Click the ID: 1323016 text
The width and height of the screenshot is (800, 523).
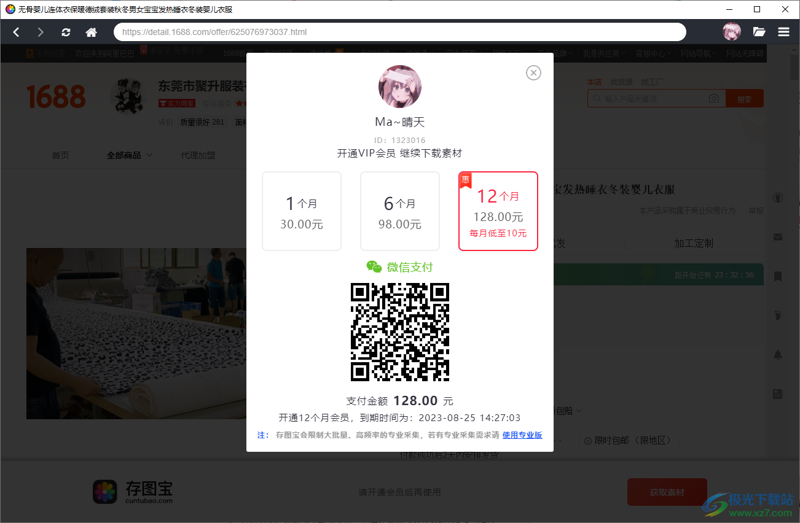click(400, 141)
